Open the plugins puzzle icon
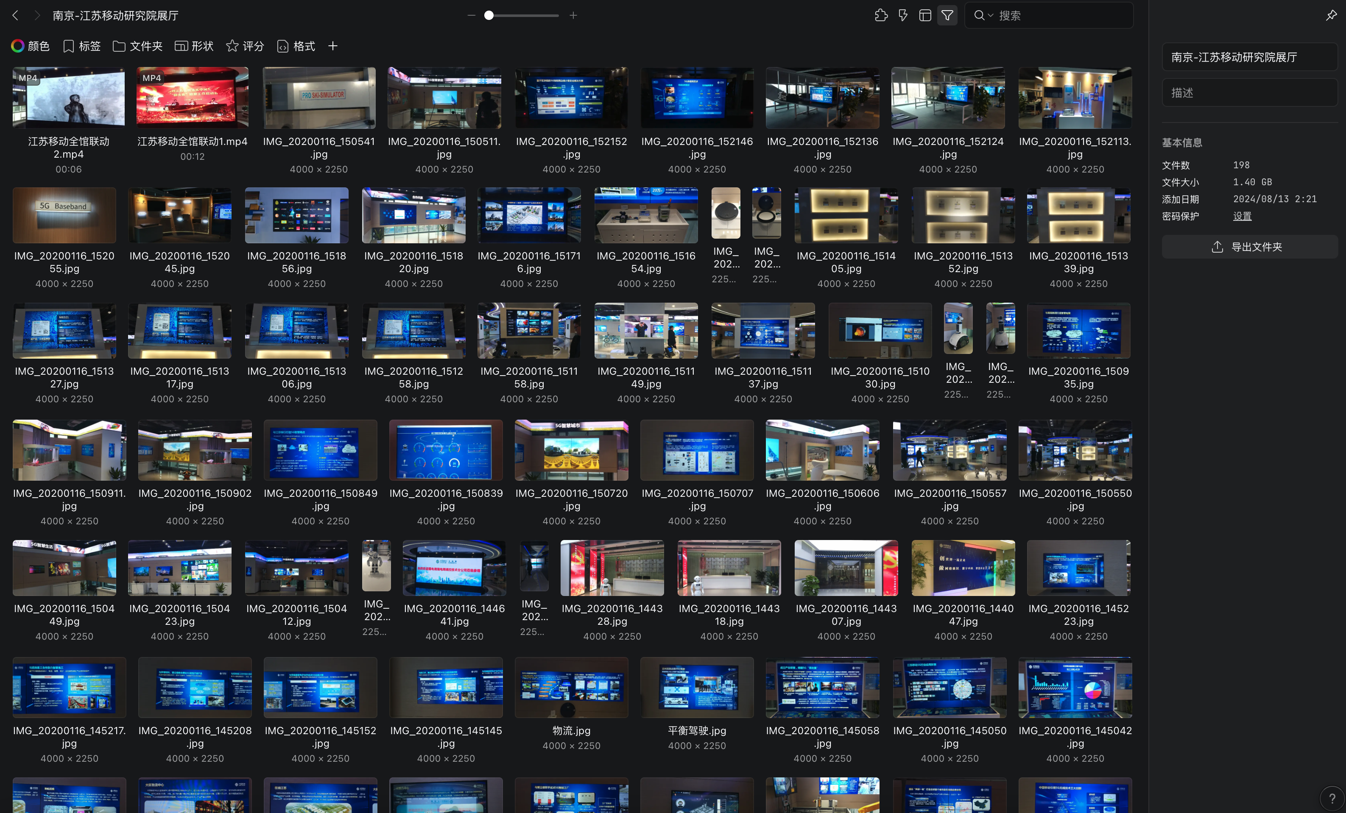 pos(880,15)
